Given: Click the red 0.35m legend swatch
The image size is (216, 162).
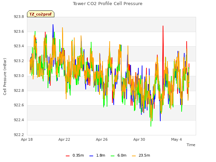Looking at the screenshot, I should pos(67,156).
